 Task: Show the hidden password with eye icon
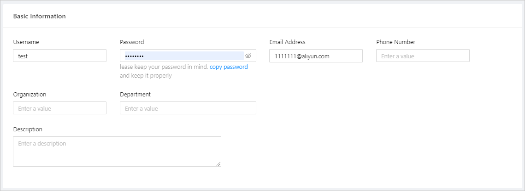click(x=248, y=56)
